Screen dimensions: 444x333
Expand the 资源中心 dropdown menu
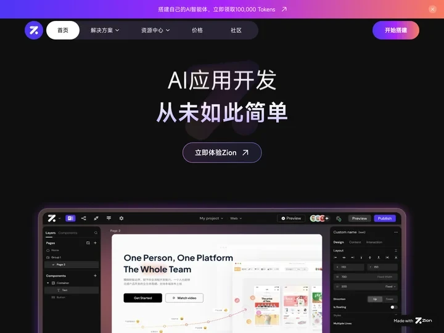coord(155,30)
